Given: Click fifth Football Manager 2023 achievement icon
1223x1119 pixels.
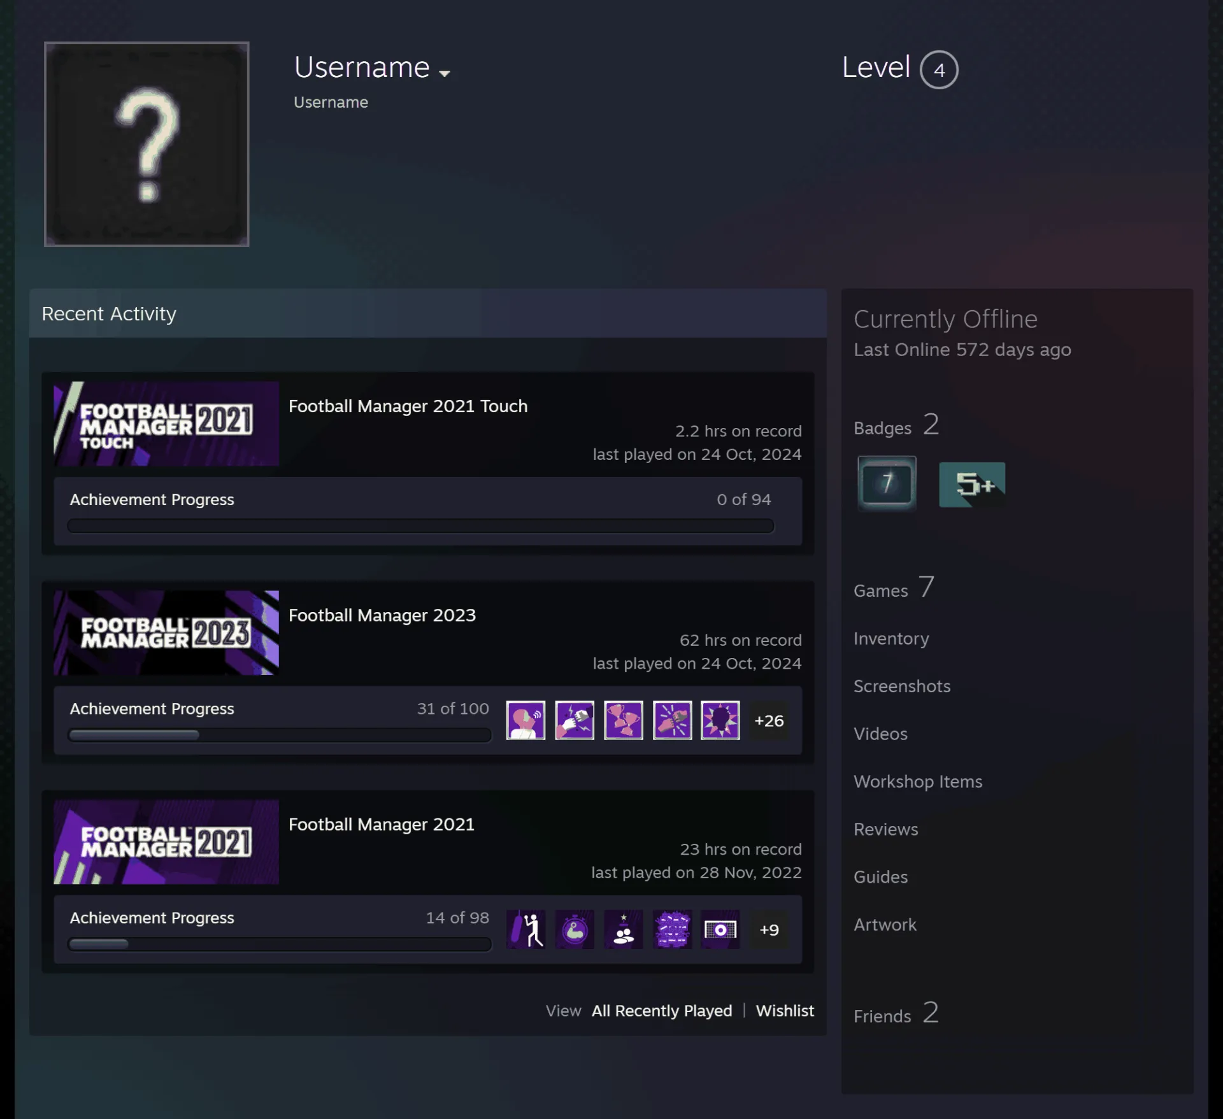Looking at the screenshot, I should (x=720, y=720).
